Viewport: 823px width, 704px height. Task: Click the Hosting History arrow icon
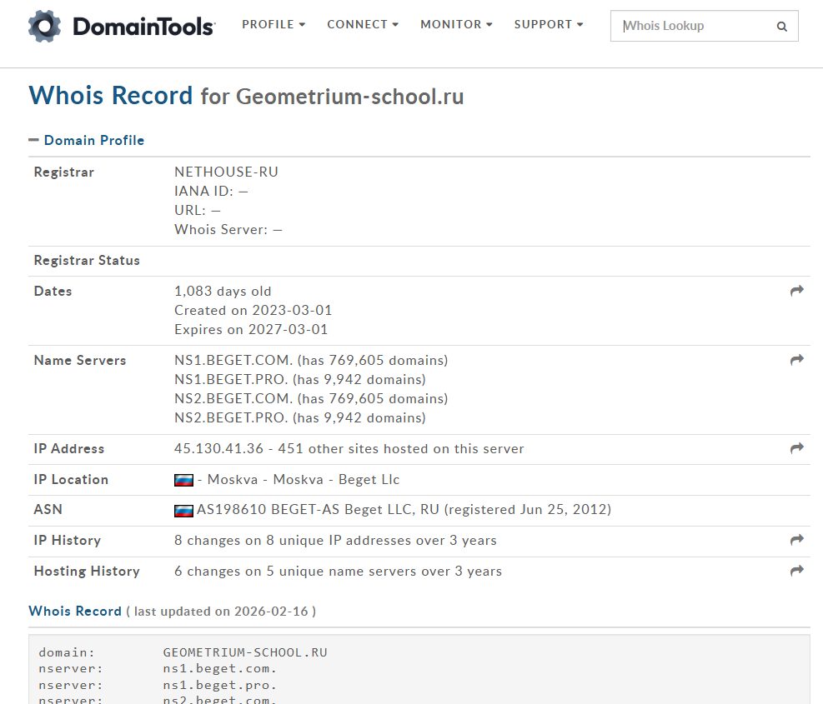796,571
